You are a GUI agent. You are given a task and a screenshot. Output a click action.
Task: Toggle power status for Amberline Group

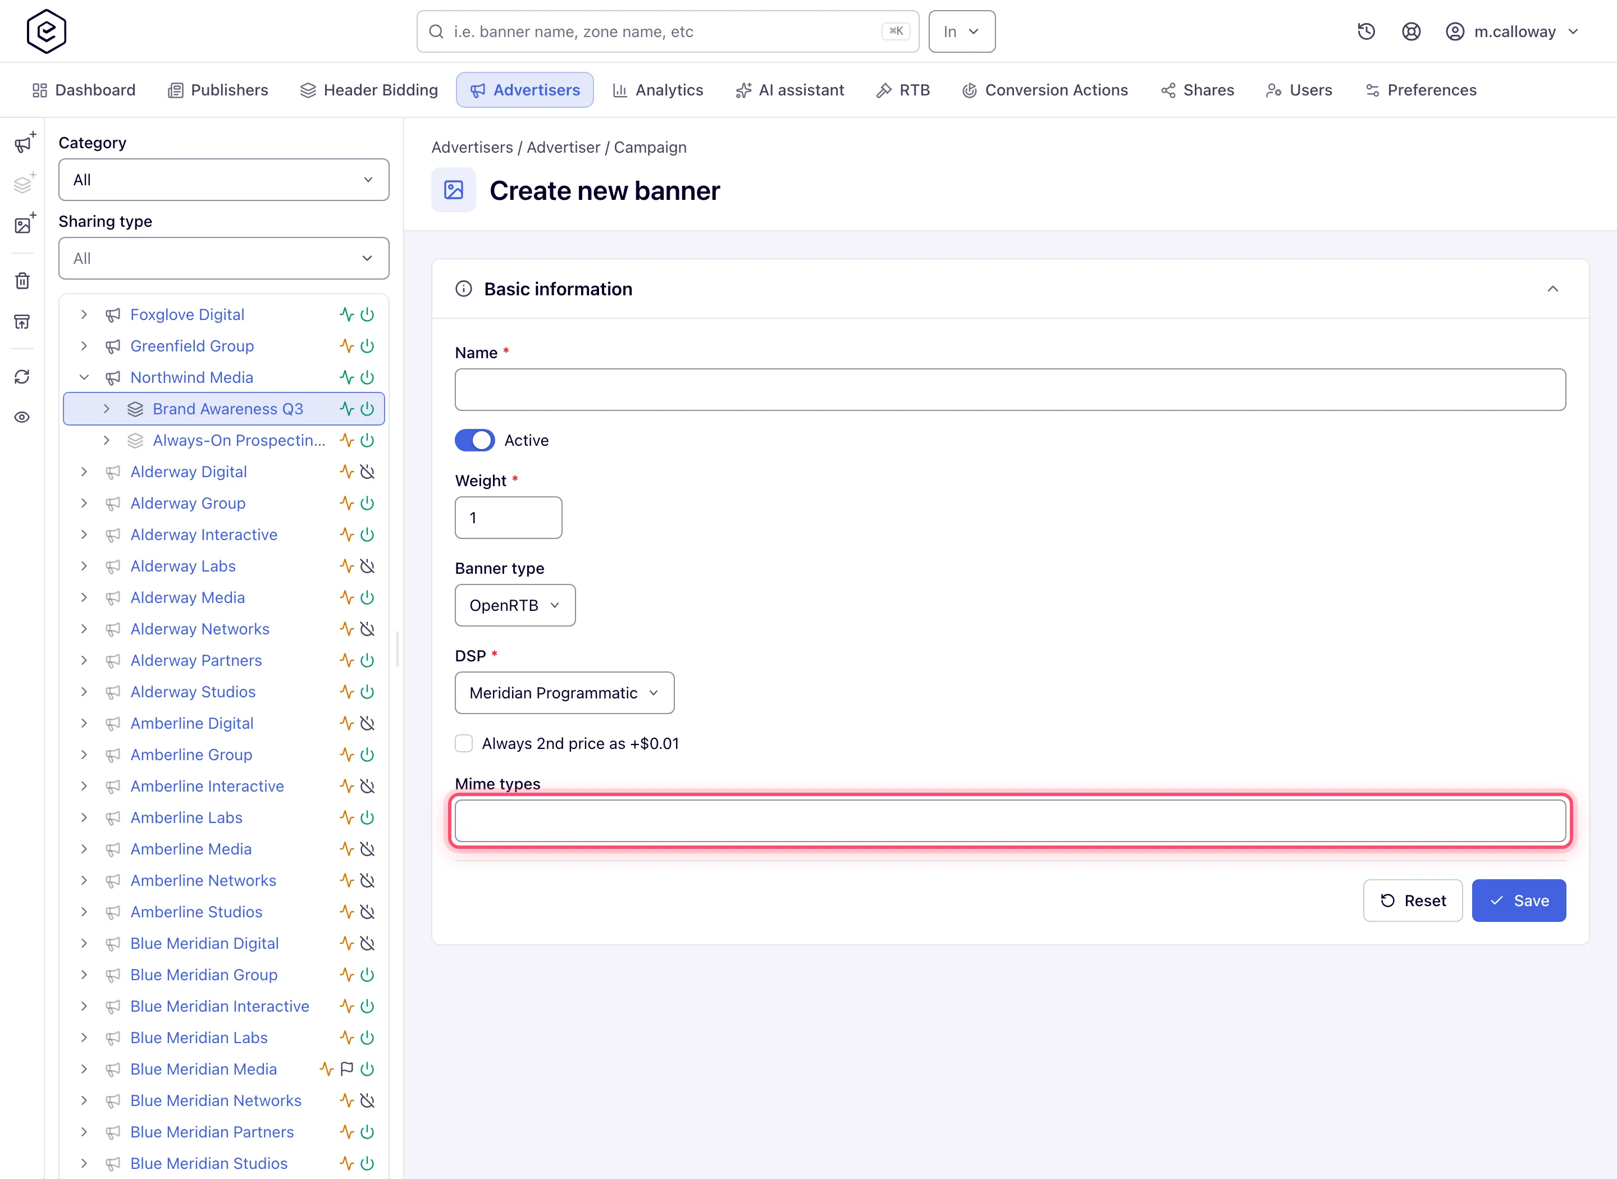368,755
